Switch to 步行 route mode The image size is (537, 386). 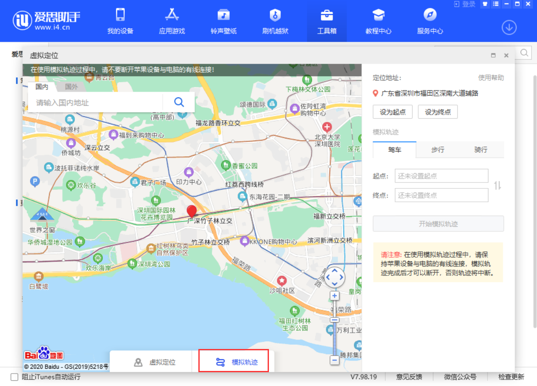click(438, 150)
